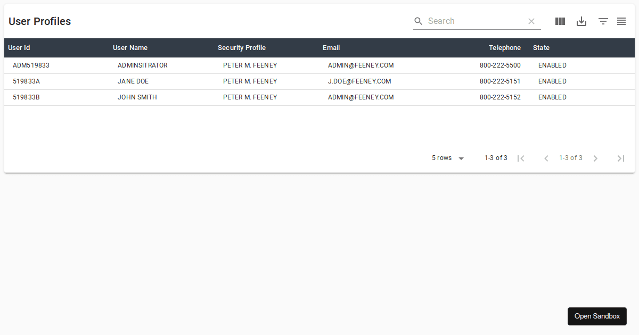Click the Open Sandbox button
The image size is (639, 335).
tap(596, 316)
